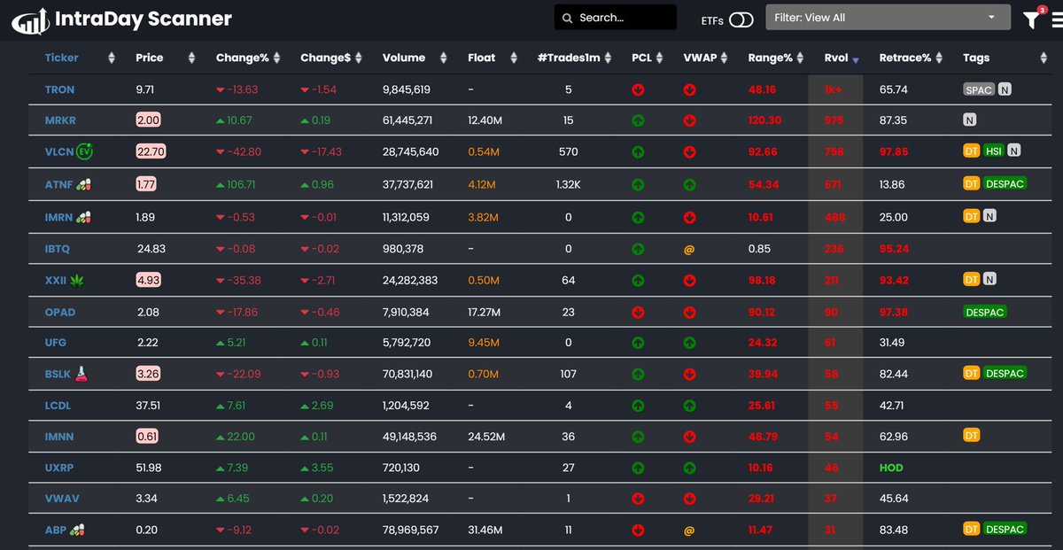Click the Volume column header

(403, 58)
